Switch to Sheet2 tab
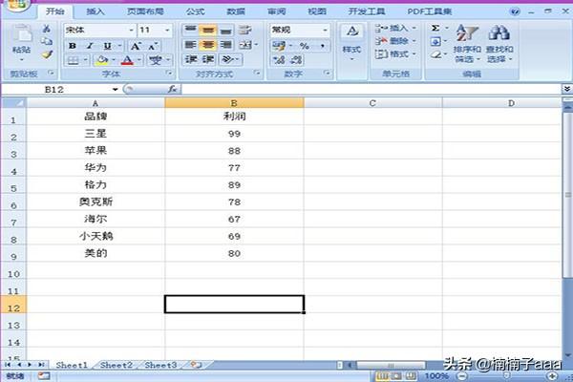Viewport: 573px width, 382px height. click(x=116, y=365)
